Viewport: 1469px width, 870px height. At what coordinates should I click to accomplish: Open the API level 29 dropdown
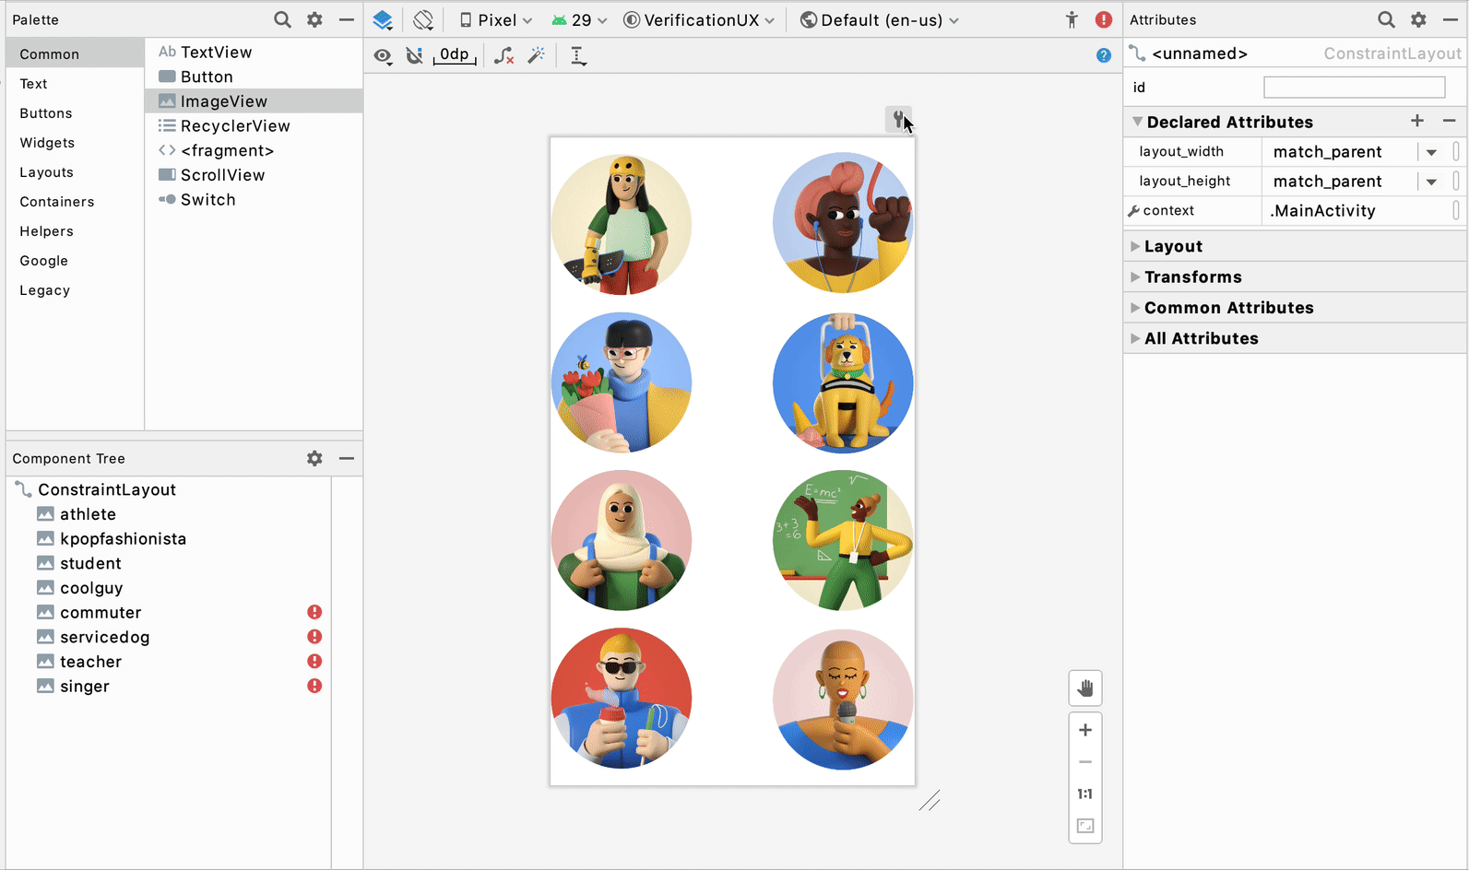click(x=579, y=20)
